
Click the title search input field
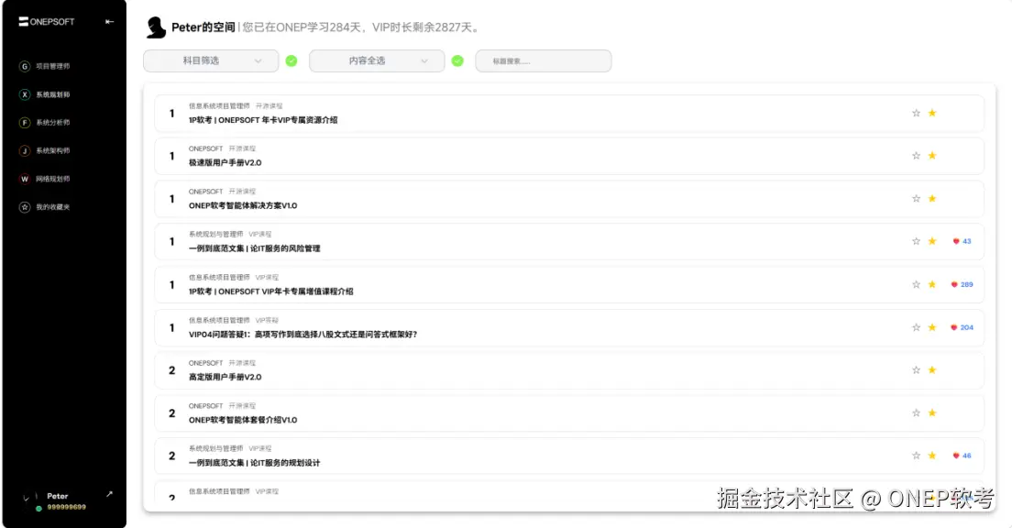(544, 60)
